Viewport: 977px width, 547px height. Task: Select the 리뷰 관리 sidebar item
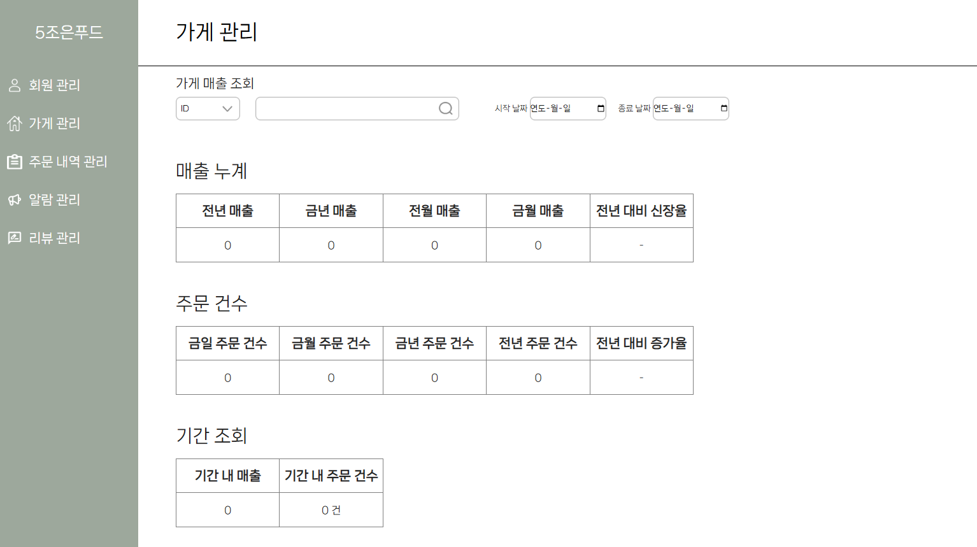pyautogui.click(x=54, y=238)
